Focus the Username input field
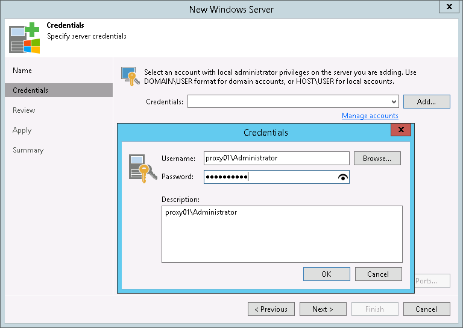Screen dimensions: 463x328 click(276, 158)
